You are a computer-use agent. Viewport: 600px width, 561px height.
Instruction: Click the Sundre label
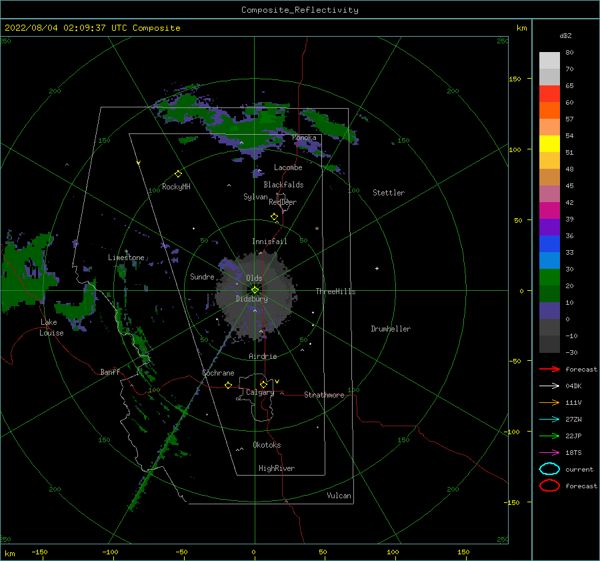click(202, 276)
